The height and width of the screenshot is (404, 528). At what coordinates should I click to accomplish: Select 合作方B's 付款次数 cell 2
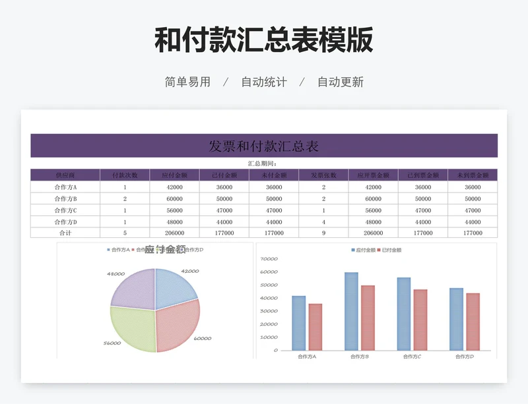click(x=125, y=199)
